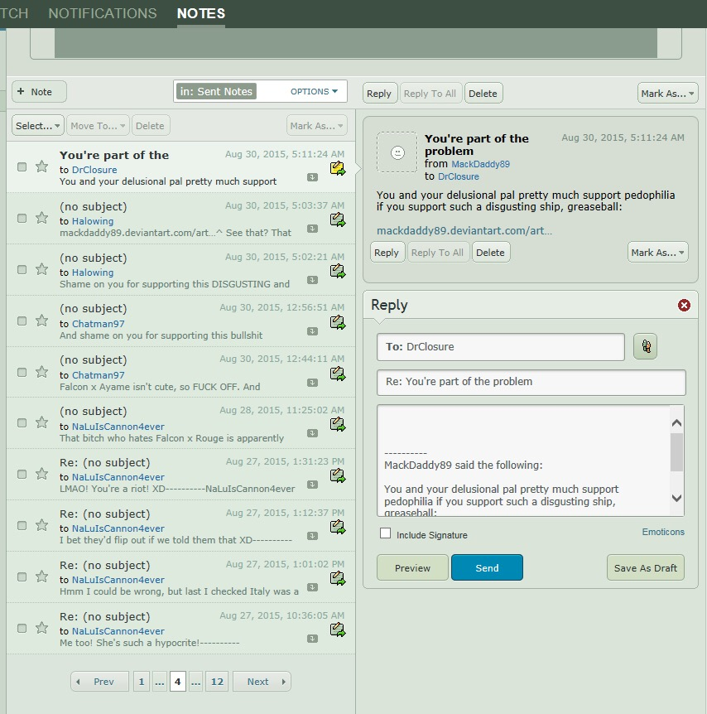Save the reply As Draft
707x714 pixels.
point(646,568)
